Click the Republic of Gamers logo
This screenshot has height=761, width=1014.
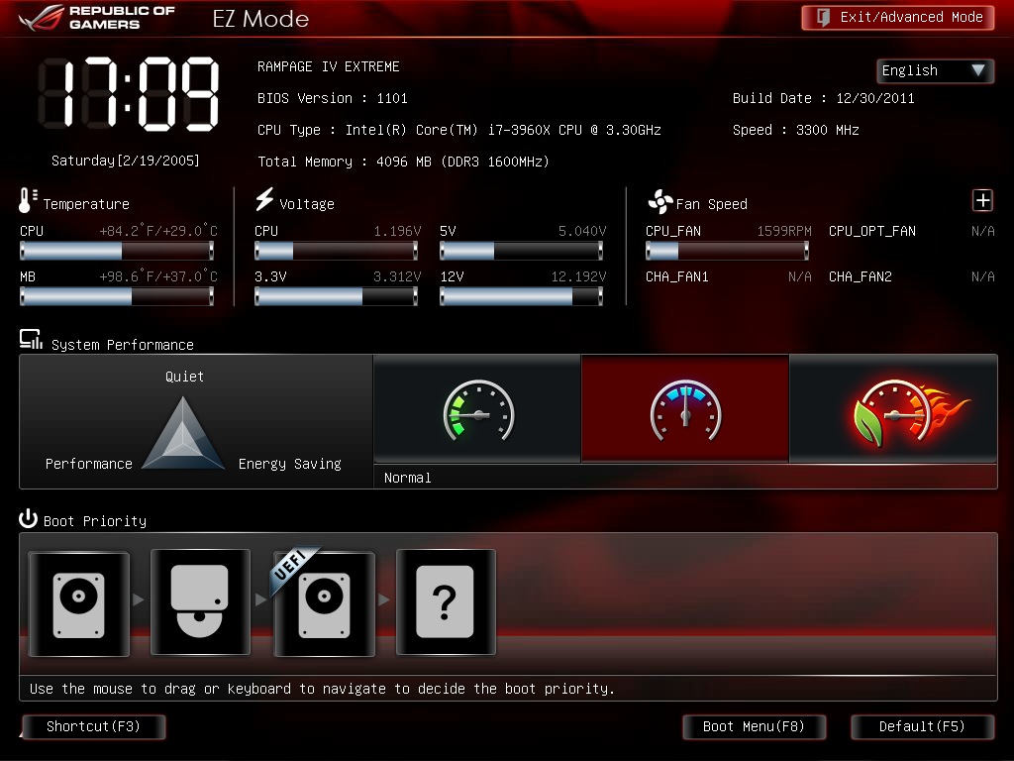(97, 18)
